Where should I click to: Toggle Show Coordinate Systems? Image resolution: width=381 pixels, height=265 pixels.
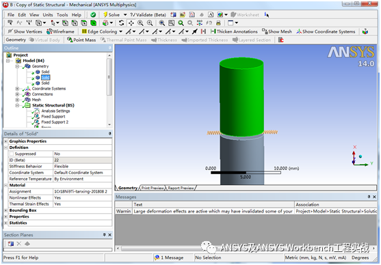point(326,31)
